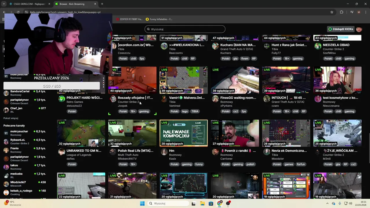The height and width of the screenshot is (208, 370).
Task: Reload the page with the refresh icon
Action: coord(18,12)
